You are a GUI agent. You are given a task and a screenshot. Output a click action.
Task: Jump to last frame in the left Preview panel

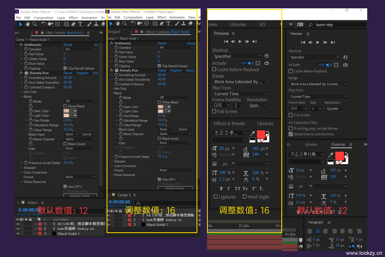(254, 41)
